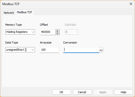The image size is (135, 97).
Task: Click the SubIndex label
Action: click(70, 25)
